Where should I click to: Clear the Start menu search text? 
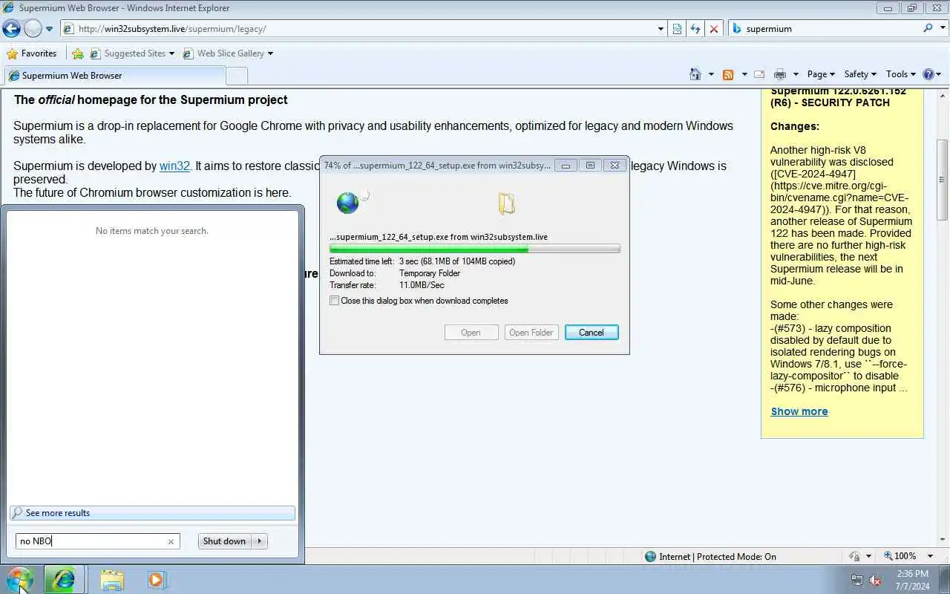pos(171,541)
